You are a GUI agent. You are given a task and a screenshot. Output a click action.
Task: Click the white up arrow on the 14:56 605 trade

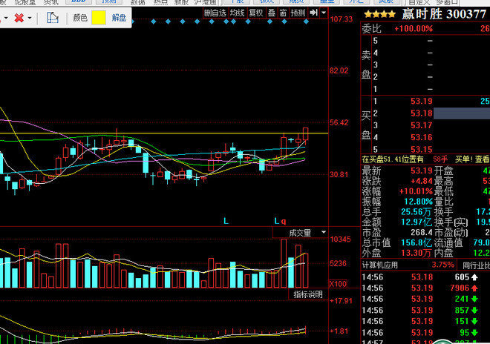click(474, 277)
